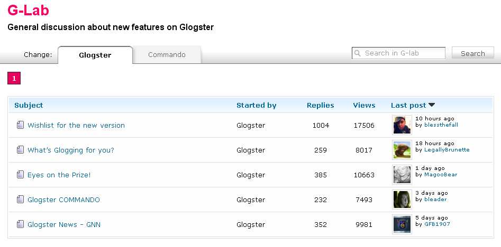Click the 18 hours ago timestamp
Image resolution: width=501 pixels, height=247 pixels.
click(x=434, y=144)
